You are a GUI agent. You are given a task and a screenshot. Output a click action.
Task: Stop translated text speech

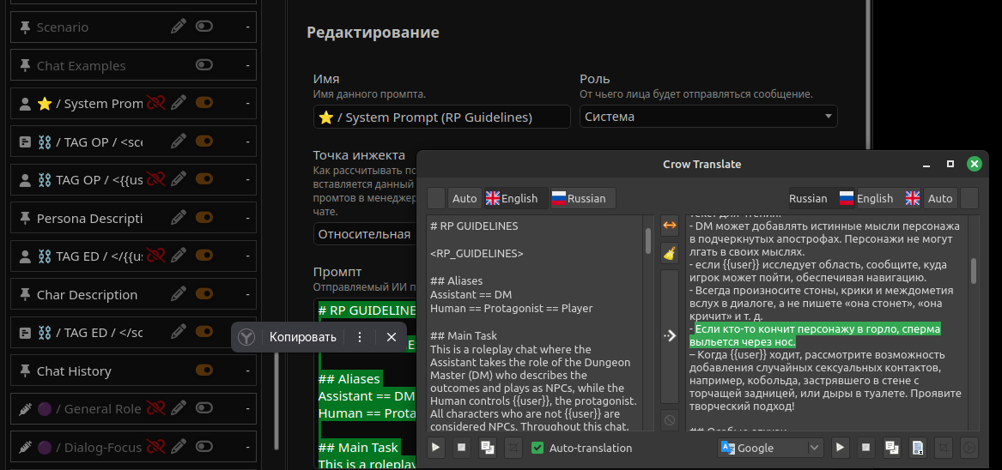[865, 447]
